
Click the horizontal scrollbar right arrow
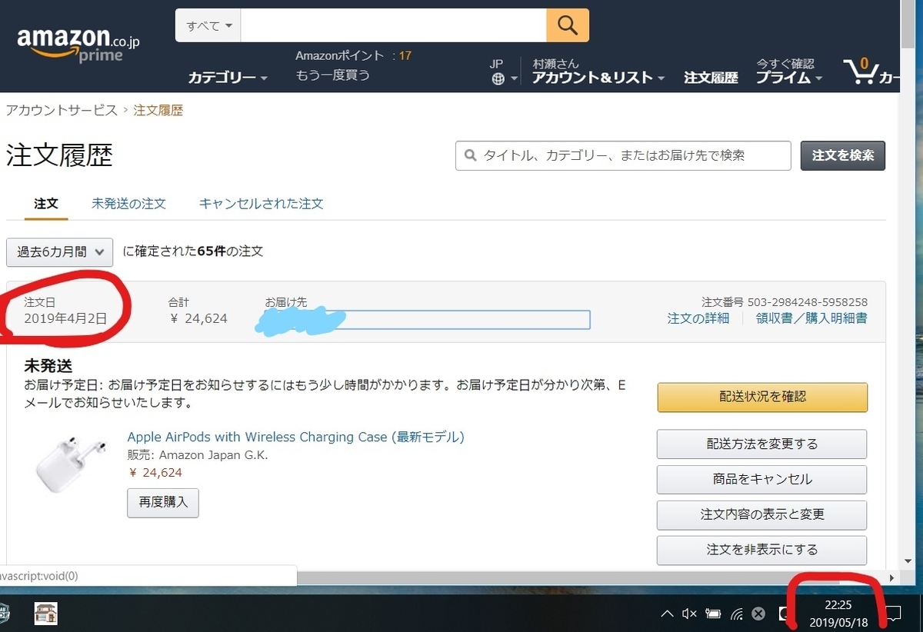891,577
